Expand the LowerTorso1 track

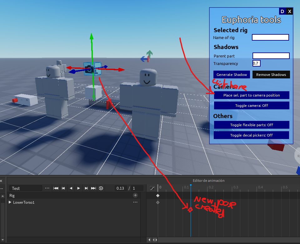coord(9,202)
